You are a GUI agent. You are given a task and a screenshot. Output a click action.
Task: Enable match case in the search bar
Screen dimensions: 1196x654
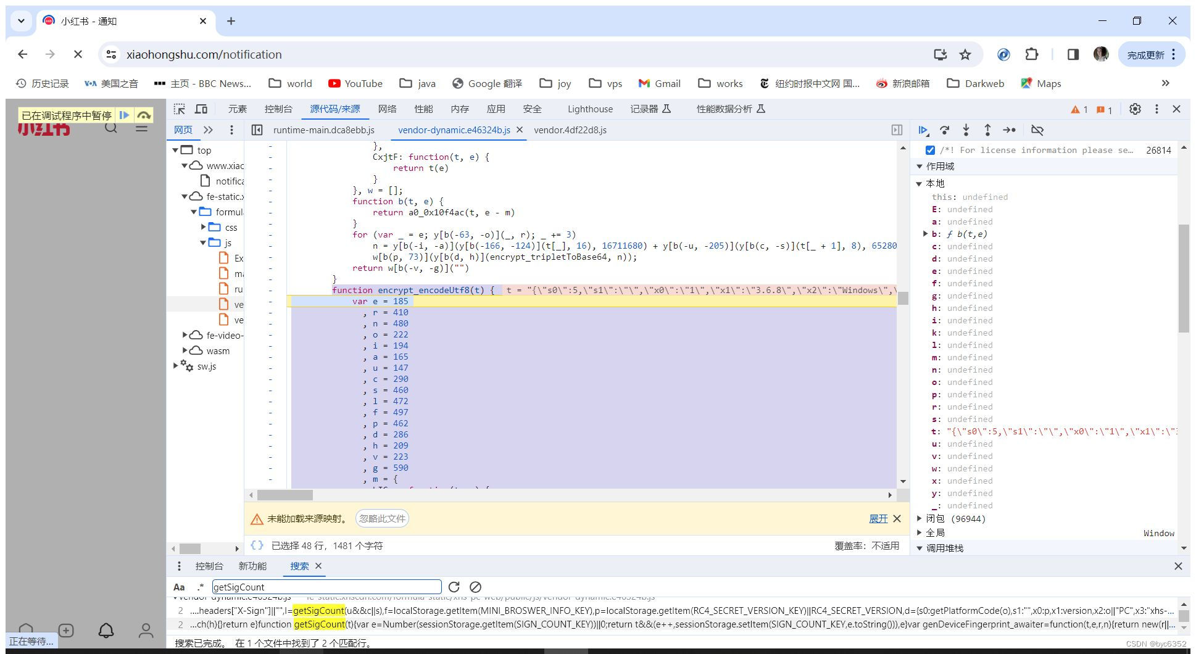pyautogui.click(x=179, y=587)
